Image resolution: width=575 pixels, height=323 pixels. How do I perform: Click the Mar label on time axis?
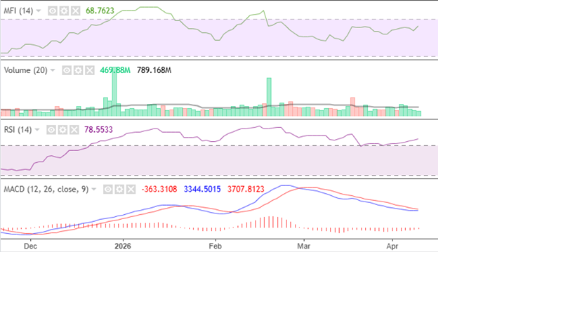pos(303,246)
